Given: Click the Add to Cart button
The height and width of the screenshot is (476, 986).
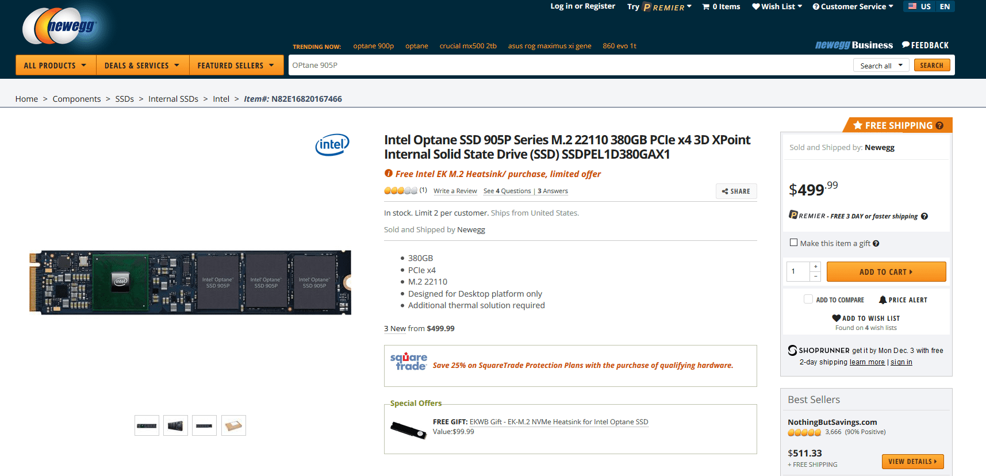Looking at the screenshot, I should pyautogui.click(x=886, y=272).
